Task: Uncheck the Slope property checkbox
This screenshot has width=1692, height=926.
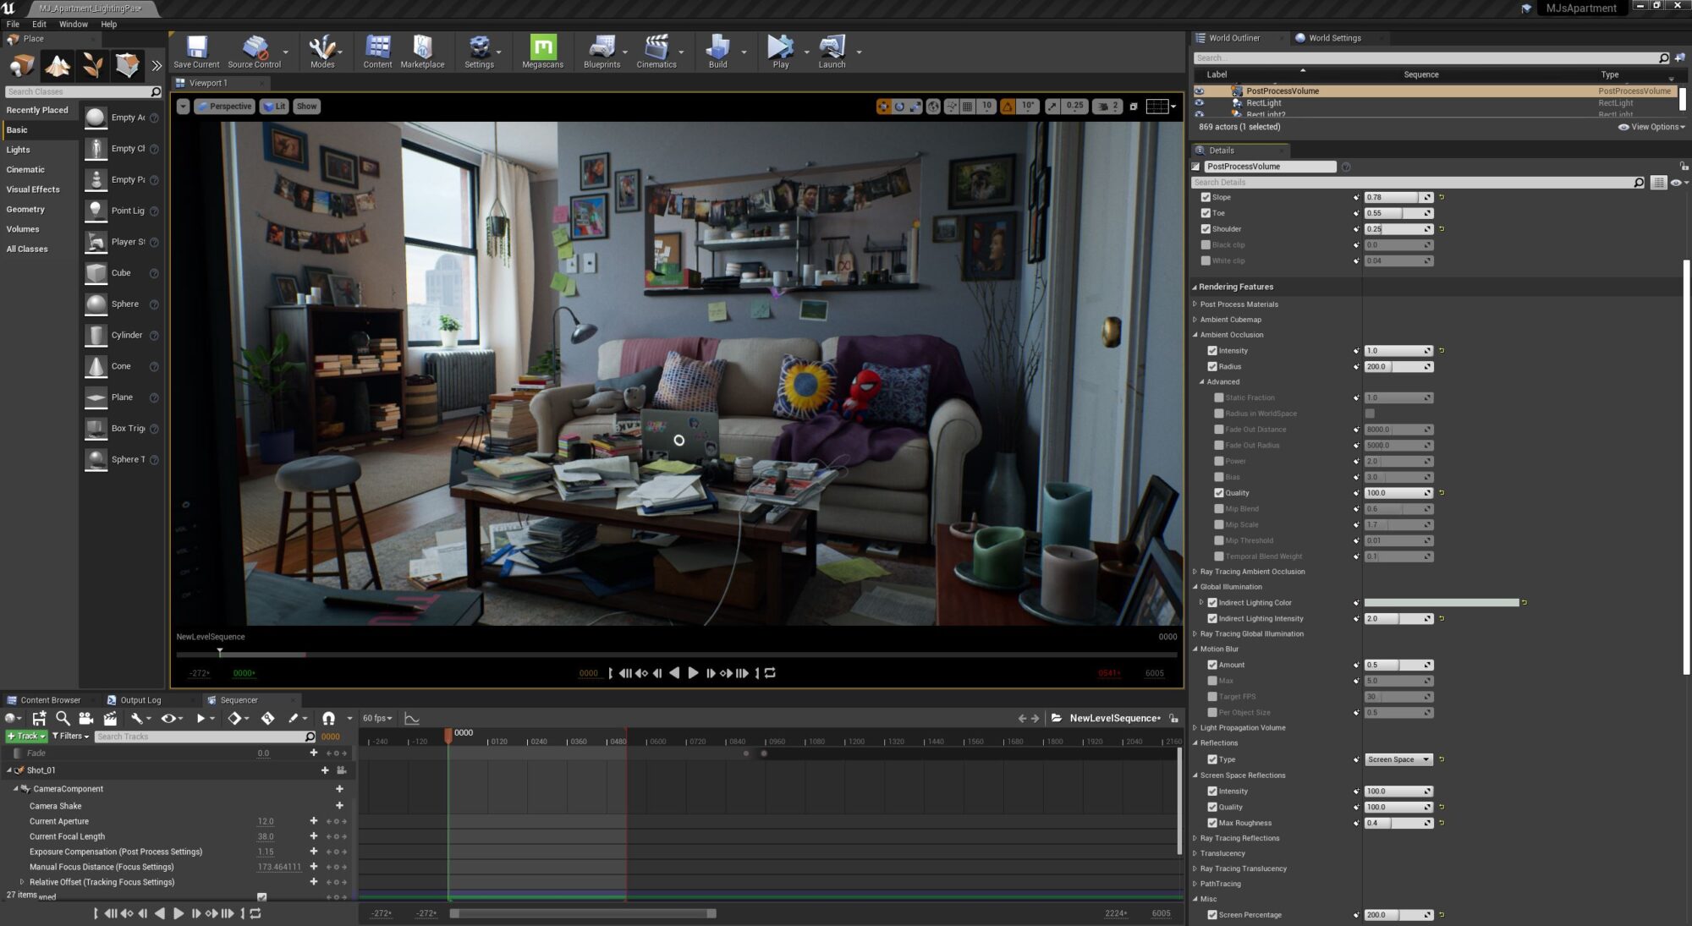Action: [x=1206, y=197]
